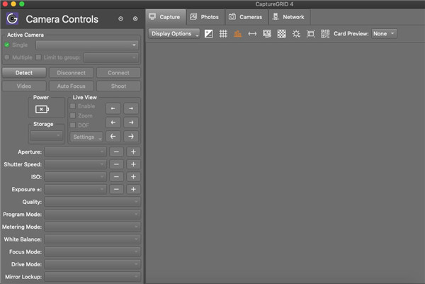Decrease Shutter Speed with the minus button
Image resolution: width=425 pixels, height=284 pixels.
click(x=116, y=164)
